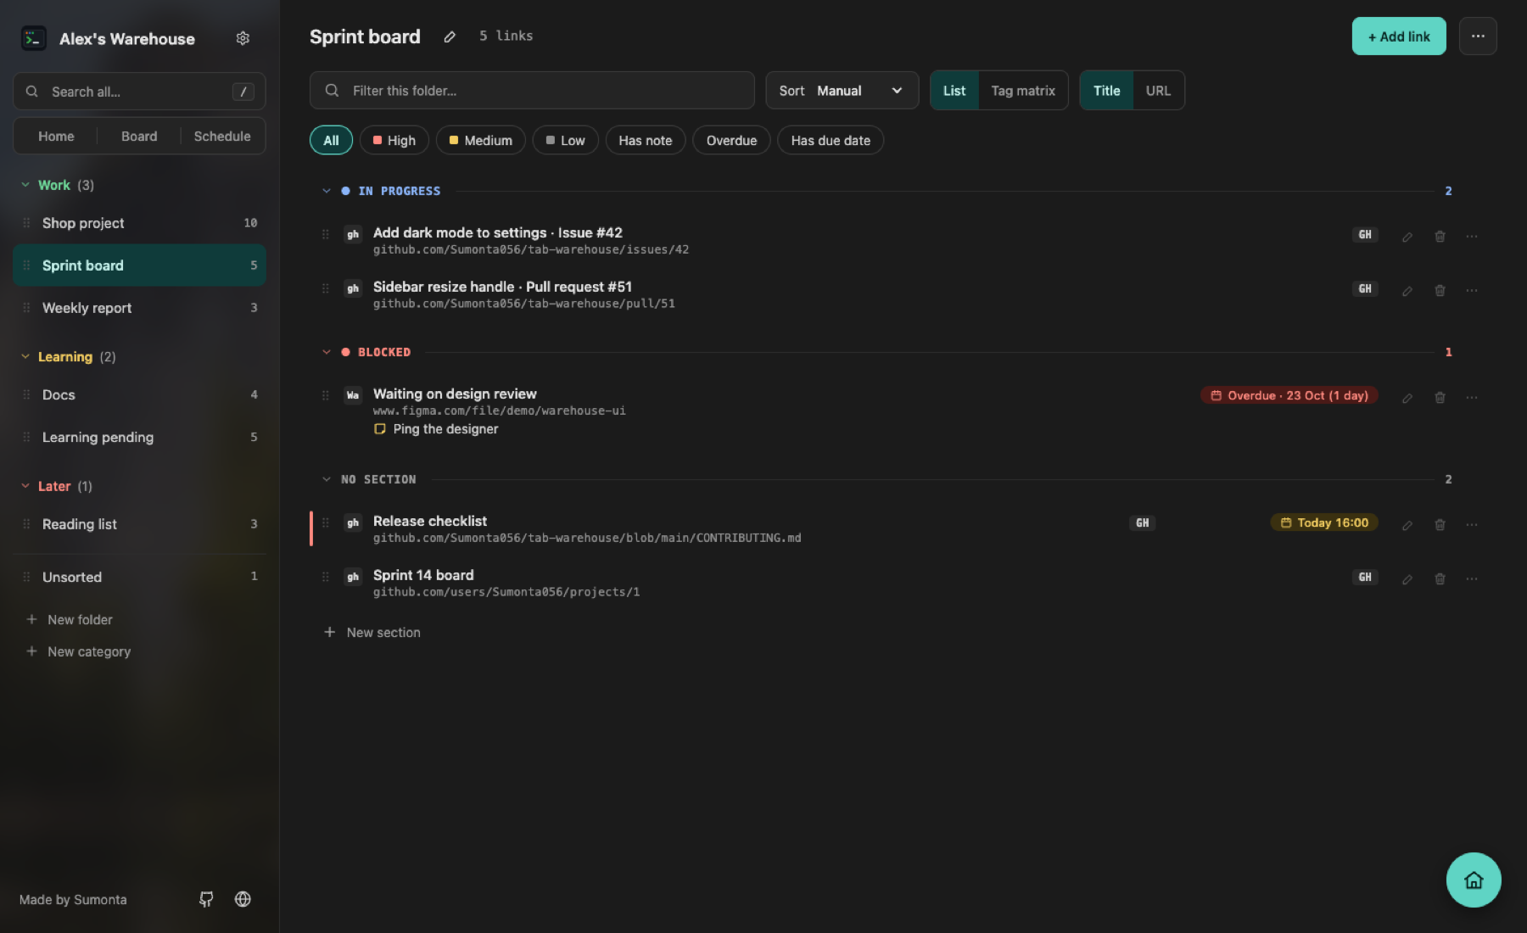Toggle the Medium priority filter

point(481,141)
